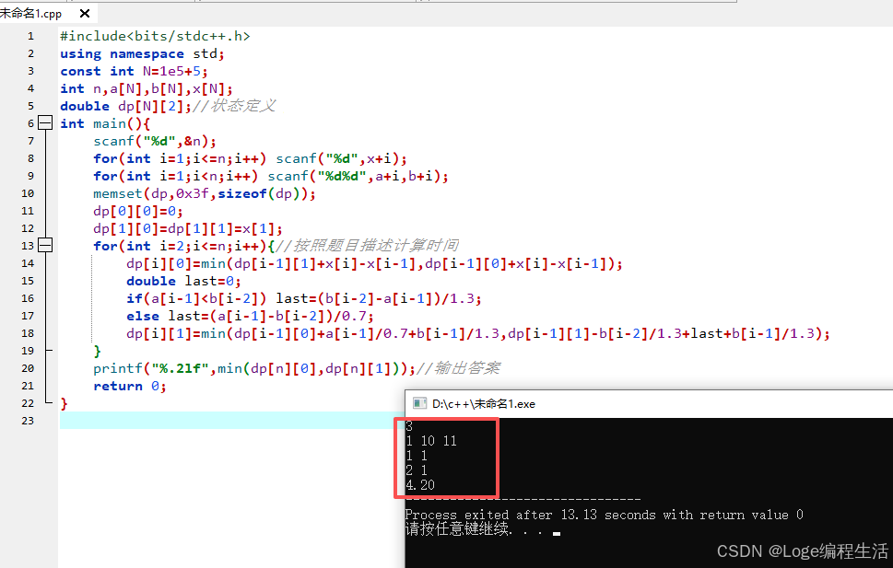Image resolution: width=893 pixels, height=568 pixels.
Task: Click the 'double last=0;' line
Action: coord(183,281)
